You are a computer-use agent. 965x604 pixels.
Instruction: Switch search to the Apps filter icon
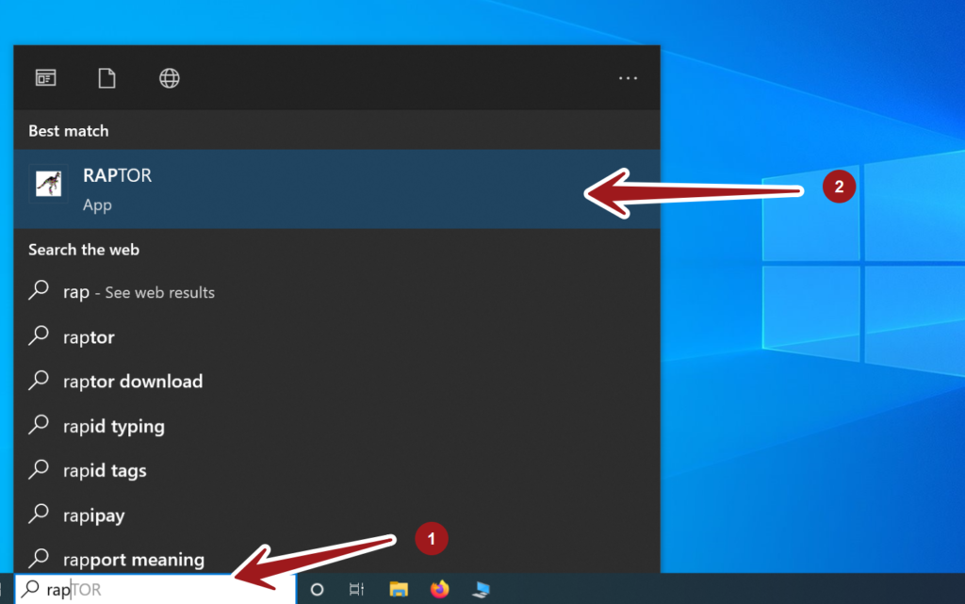pos(46,78)
